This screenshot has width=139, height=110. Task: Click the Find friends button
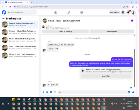point(114,12)
